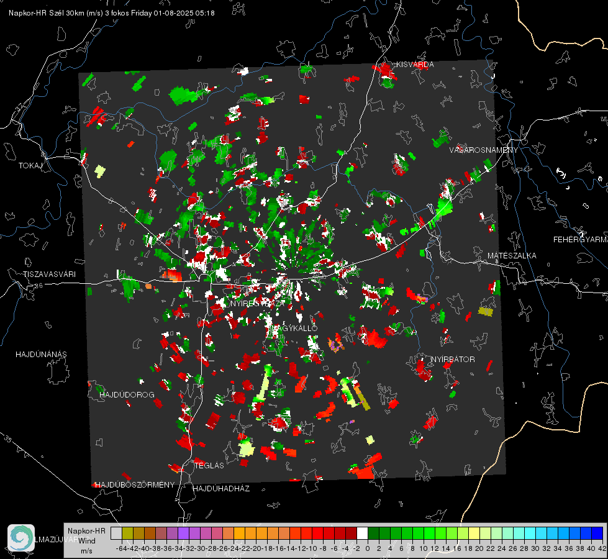The width and height of the screenshot is (608, 559).
Task: Click the NYÍRBÁTOR town label
Action: (453, 360)
